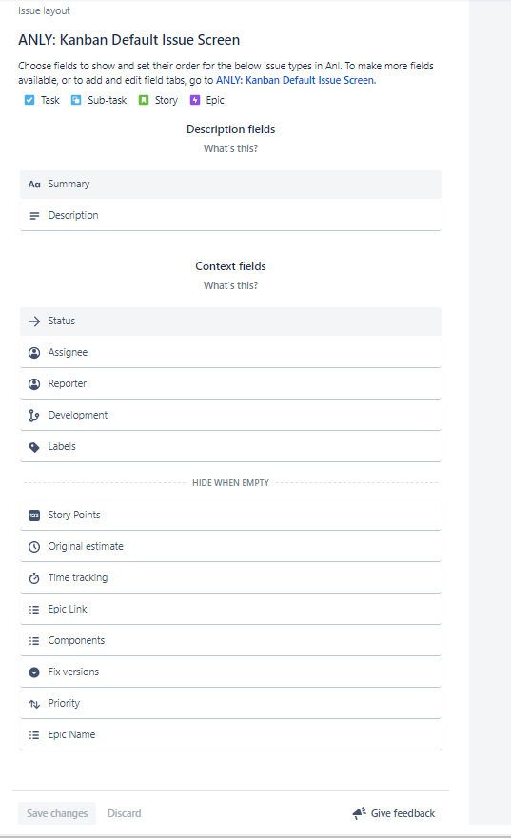
Task: Click the Priority arrows icon
Action: click(34, 704)
